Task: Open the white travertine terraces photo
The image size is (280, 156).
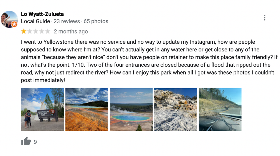Action: [x=176, y=109]
